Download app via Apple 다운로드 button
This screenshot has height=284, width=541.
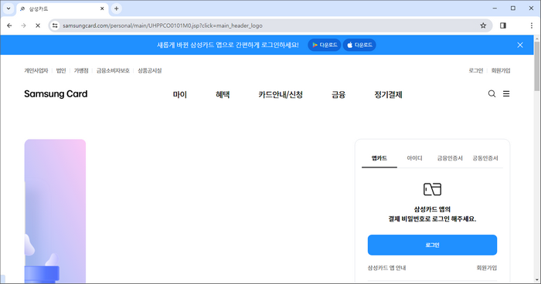359,45
